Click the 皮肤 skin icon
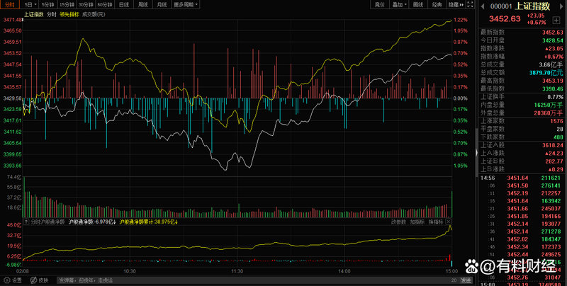The width and height of the screenshot is (567, 286). coord(39,280)
